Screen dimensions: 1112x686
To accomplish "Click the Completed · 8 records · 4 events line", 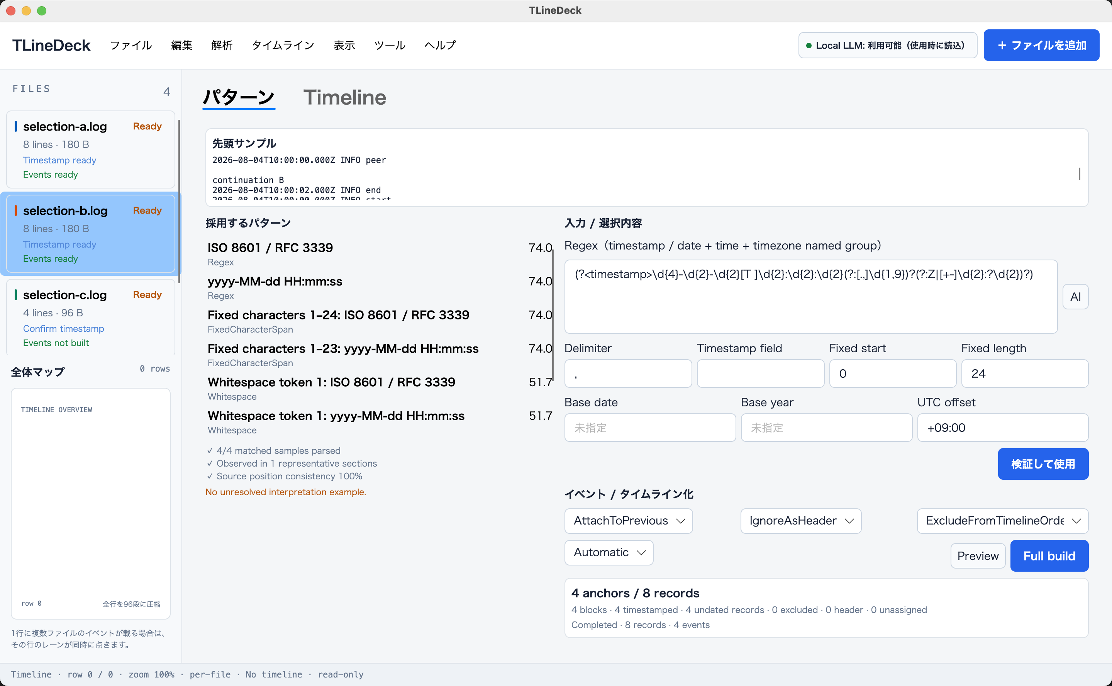I will point(640,625).
